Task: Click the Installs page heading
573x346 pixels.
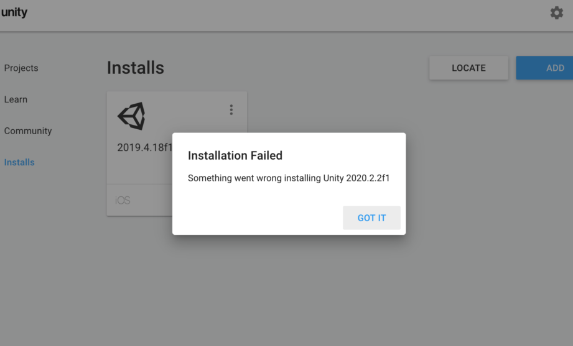Action: coord(136,68)
